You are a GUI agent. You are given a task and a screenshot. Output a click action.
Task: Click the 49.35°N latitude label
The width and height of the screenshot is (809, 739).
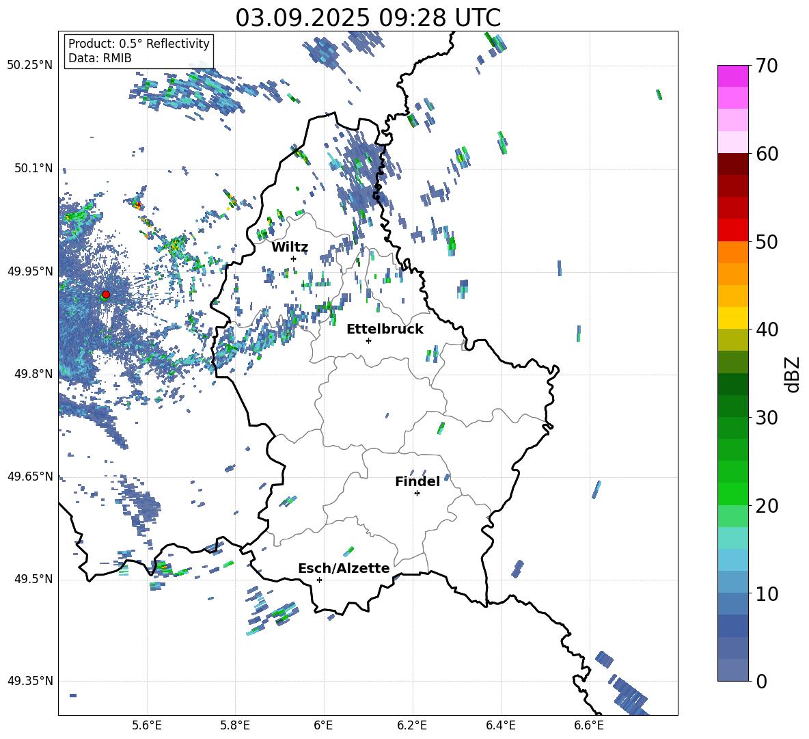pos(30,681)
